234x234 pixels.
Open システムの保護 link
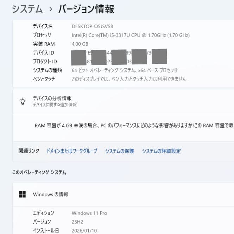click(x=120, y=151)
